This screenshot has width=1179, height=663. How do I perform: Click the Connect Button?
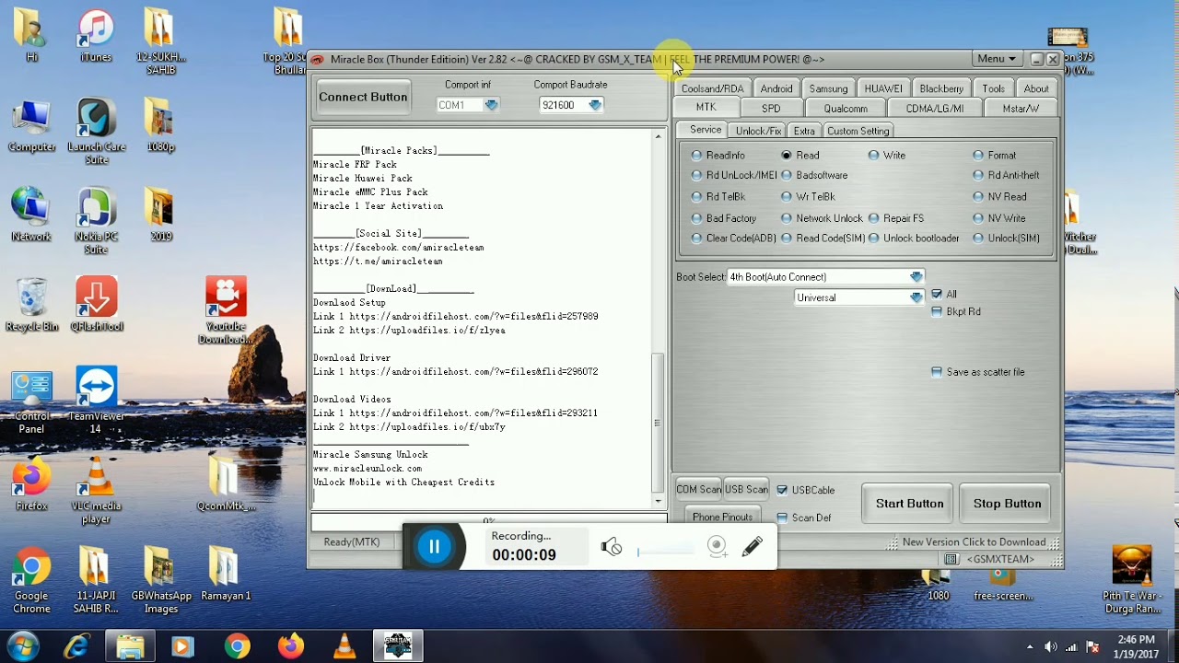tap(363, 97)
